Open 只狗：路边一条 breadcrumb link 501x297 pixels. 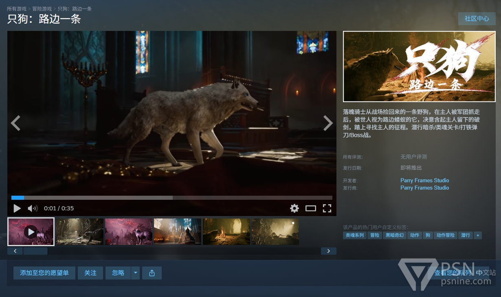pyautogui.click(x=75, y=9)
